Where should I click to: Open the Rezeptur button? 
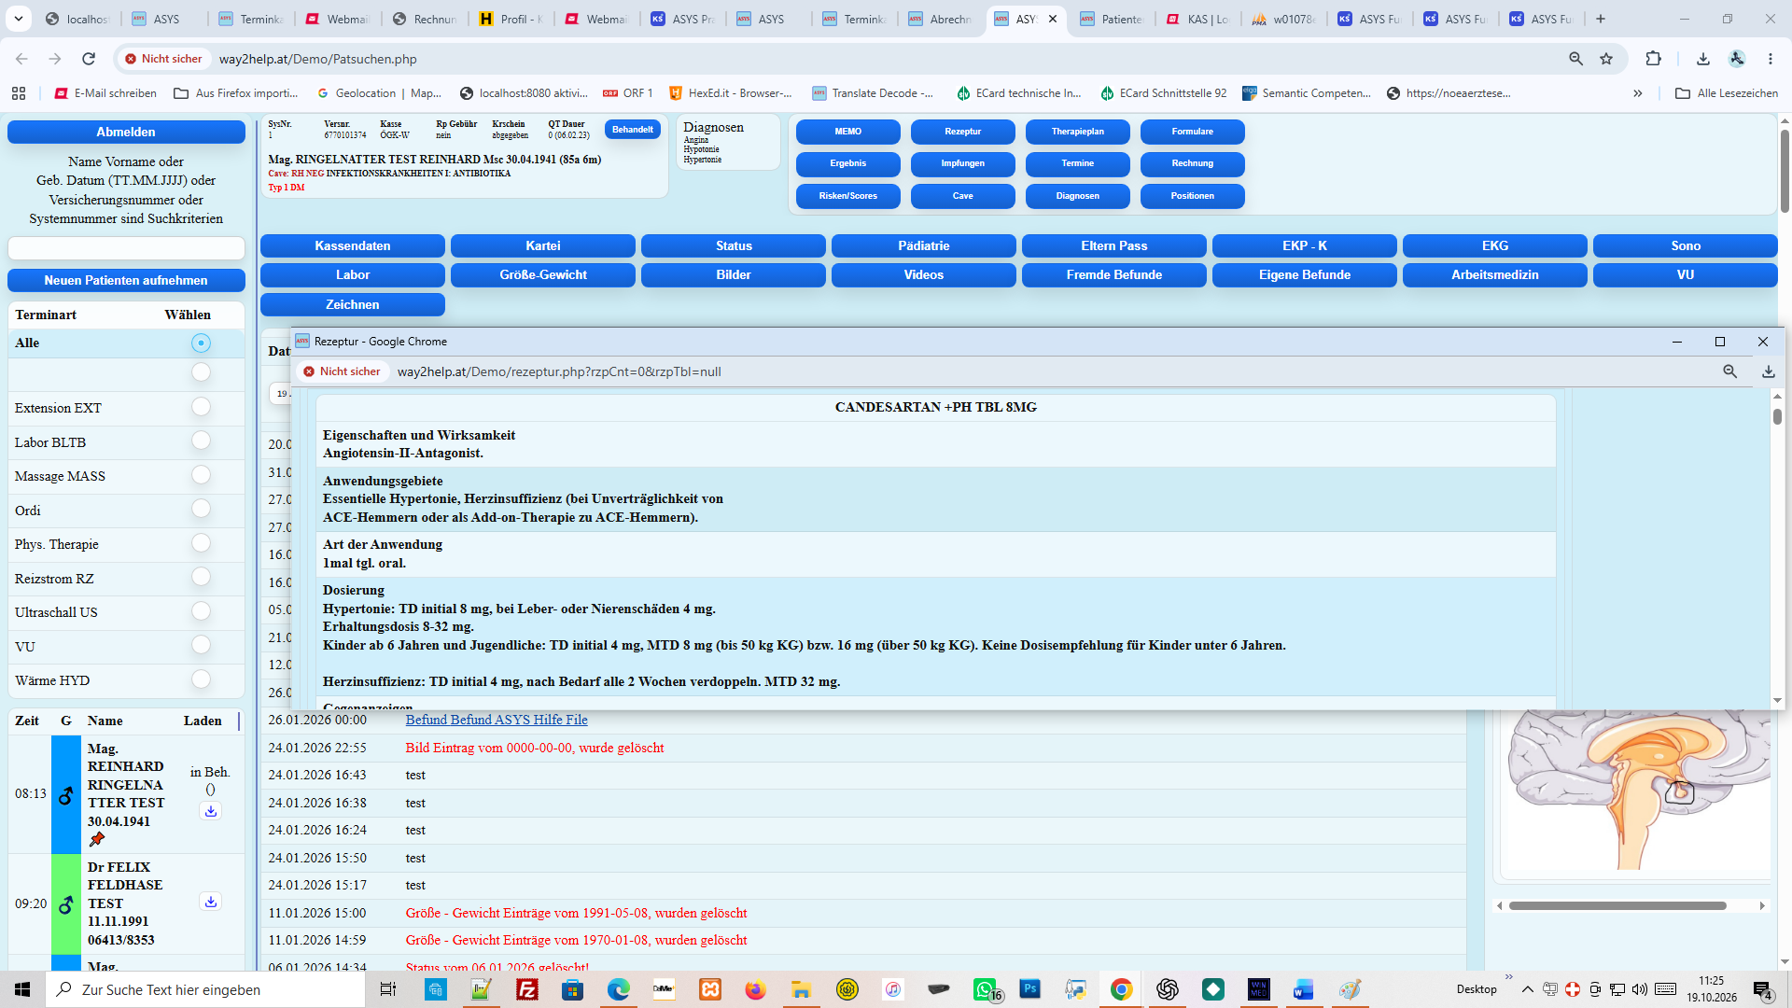point(962,132)
